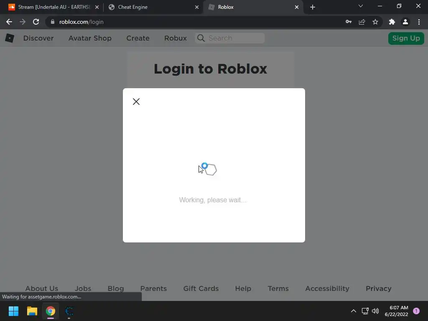The width and height of the screenshot is (428, 321).
Task: Open Chrome profile avatar
Action: [x=405, y=22]
